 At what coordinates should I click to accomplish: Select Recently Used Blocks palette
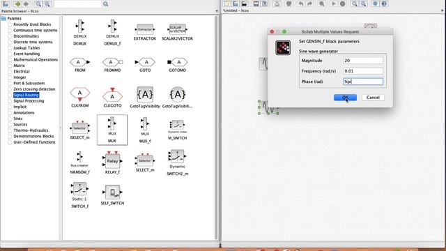point(32,24)
